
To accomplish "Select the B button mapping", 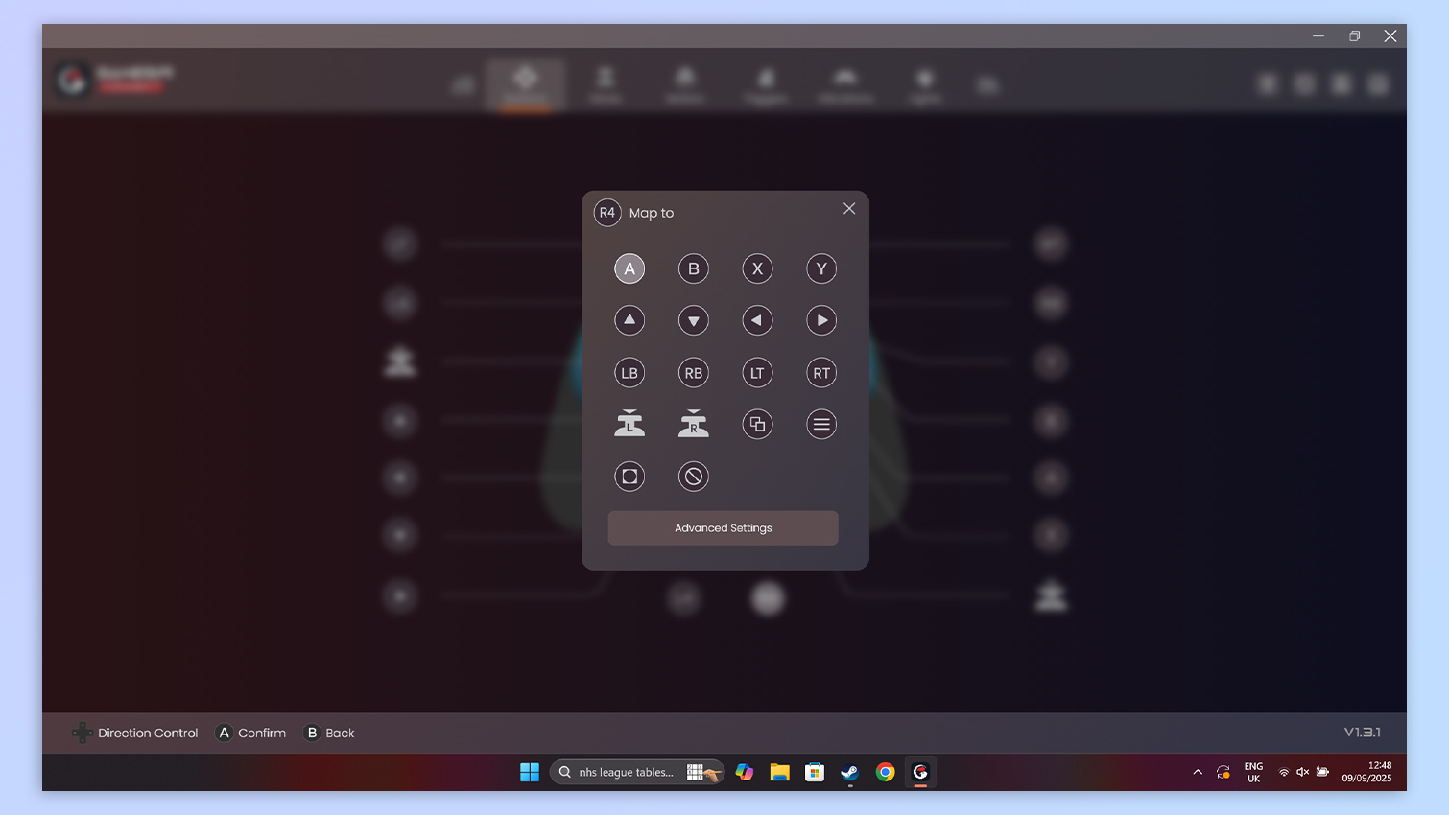I will [x=693, y=269].
